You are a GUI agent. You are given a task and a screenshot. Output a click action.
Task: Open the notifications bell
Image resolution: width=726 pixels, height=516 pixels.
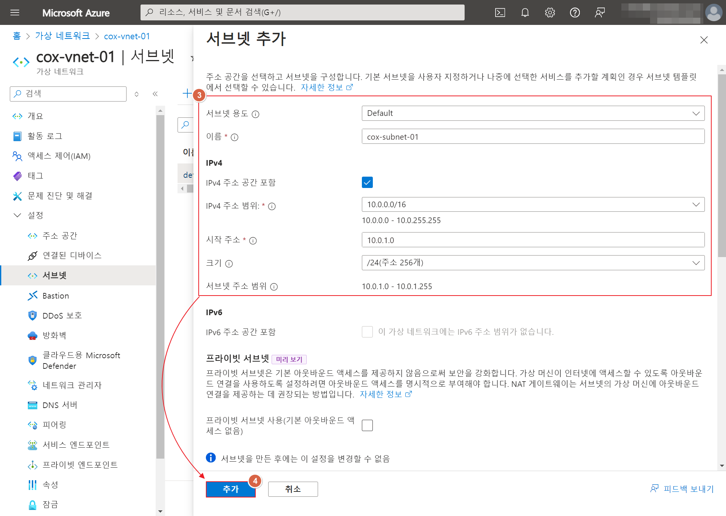point(525,12)
